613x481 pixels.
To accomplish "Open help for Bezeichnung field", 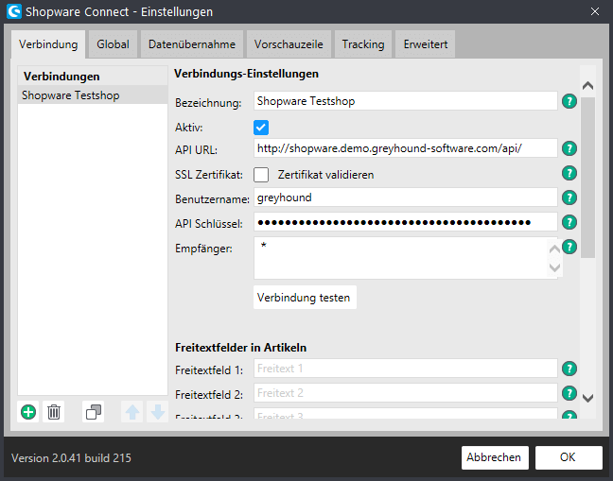I will click(x=569, y=101).
